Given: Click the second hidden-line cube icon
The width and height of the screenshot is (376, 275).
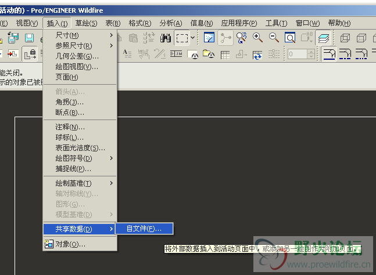Looking at the screenshot, I should coord(361,38).
